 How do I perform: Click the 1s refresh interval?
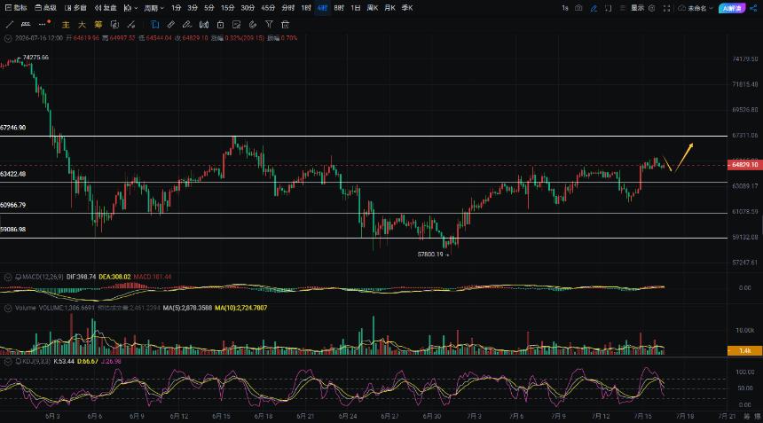coord(565,8)
